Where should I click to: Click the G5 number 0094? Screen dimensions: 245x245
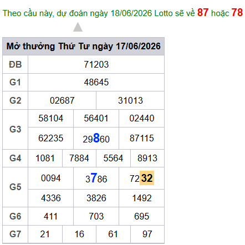[x=51, y=178]
